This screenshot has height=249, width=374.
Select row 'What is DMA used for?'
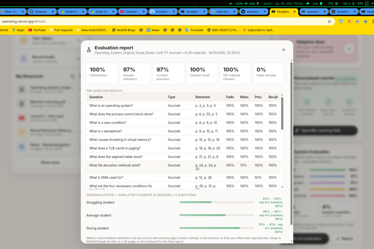click(x=183, y=178)
